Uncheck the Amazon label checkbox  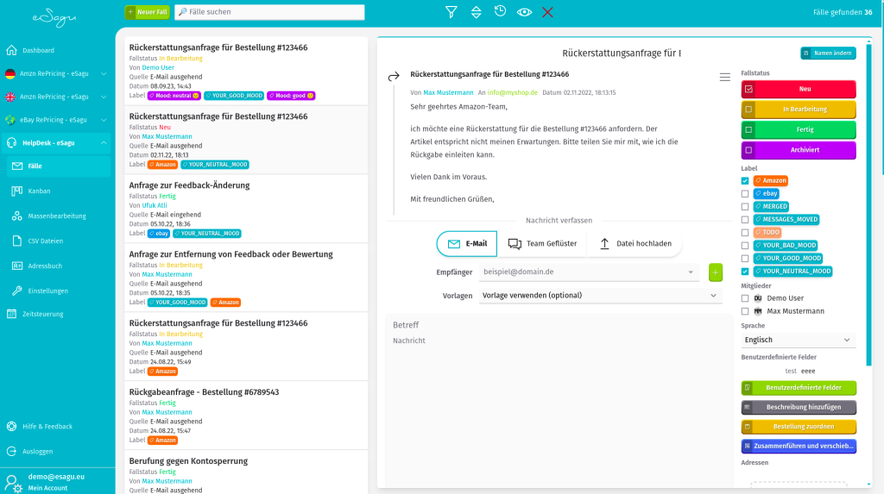point(745,181)
